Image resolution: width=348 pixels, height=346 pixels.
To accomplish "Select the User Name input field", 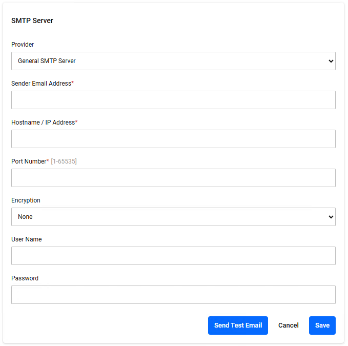I will [x=173, y=256].
